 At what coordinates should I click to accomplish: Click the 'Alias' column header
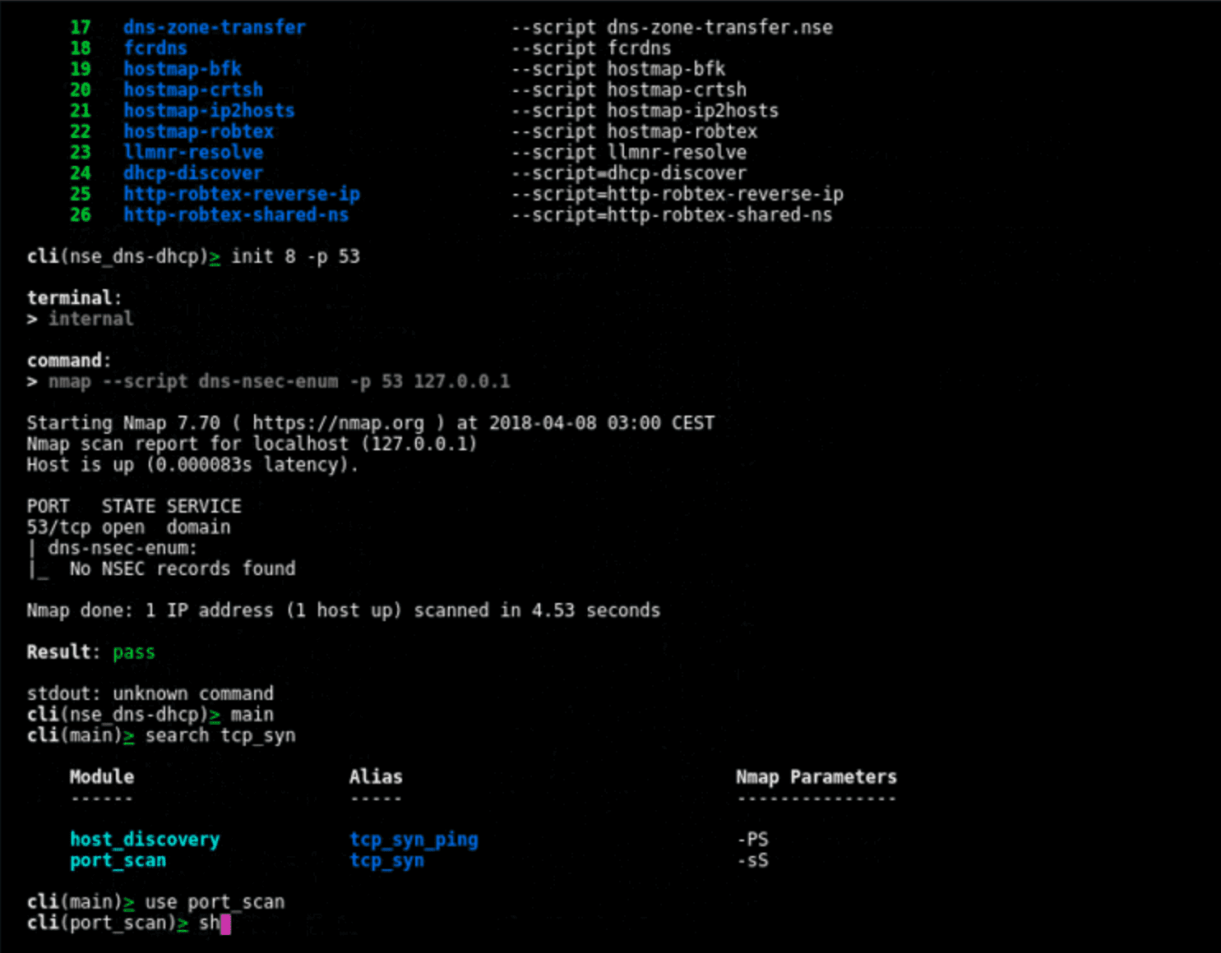click(x=376, y=777)
